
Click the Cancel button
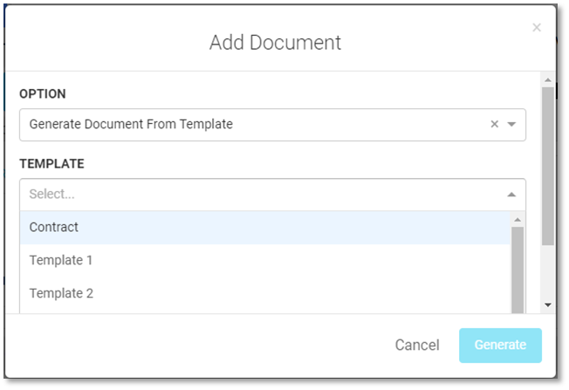pyautogui.click(x=417, y=345)
